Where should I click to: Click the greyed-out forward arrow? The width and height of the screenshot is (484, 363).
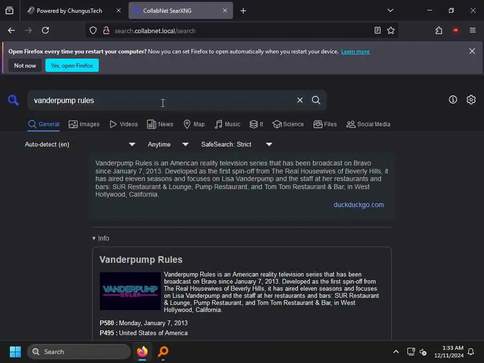click(x=28, y=31)
